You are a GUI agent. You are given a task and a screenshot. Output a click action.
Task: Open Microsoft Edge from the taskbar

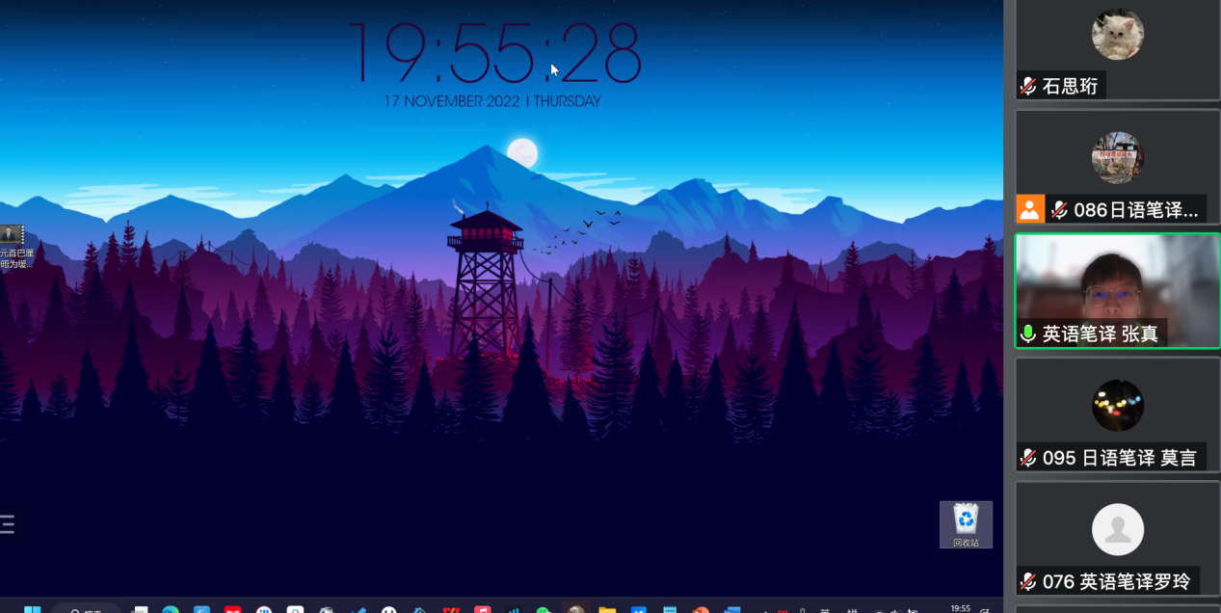(x=171, y=609)
